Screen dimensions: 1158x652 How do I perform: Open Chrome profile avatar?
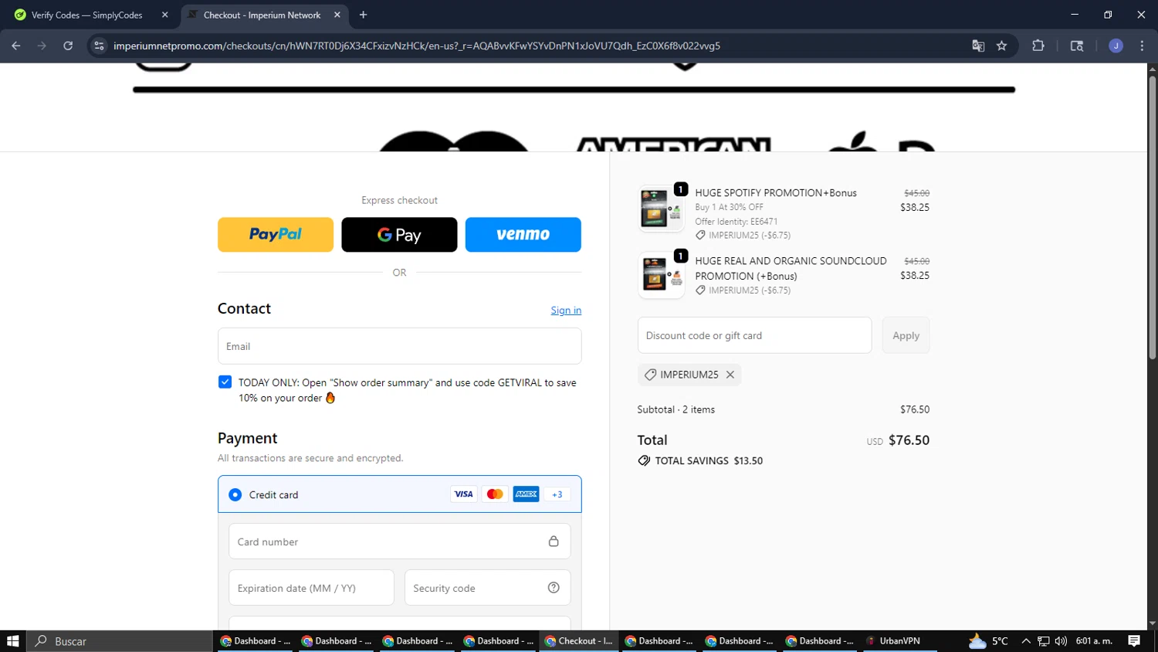click(x=1116, y=46)
